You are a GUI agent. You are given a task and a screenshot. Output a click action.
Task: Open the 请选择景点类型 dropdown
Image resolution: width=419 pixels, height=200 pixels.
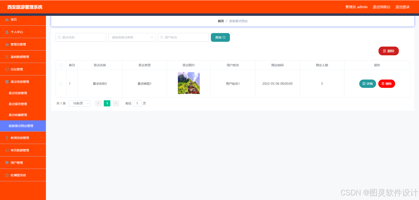click(132, 37)
